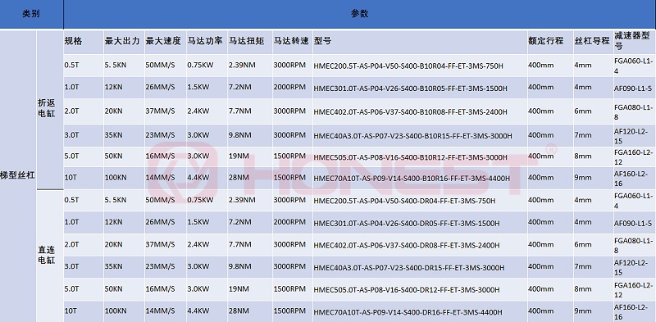Select the 梯型丝杠 category cell

pyautogui.click(x=18, y=175)
